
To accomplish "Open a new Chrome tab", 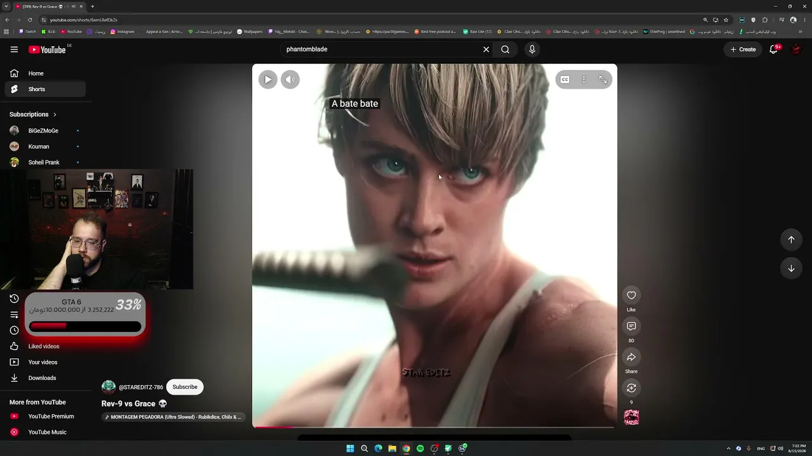I will (x=93, y=6).
